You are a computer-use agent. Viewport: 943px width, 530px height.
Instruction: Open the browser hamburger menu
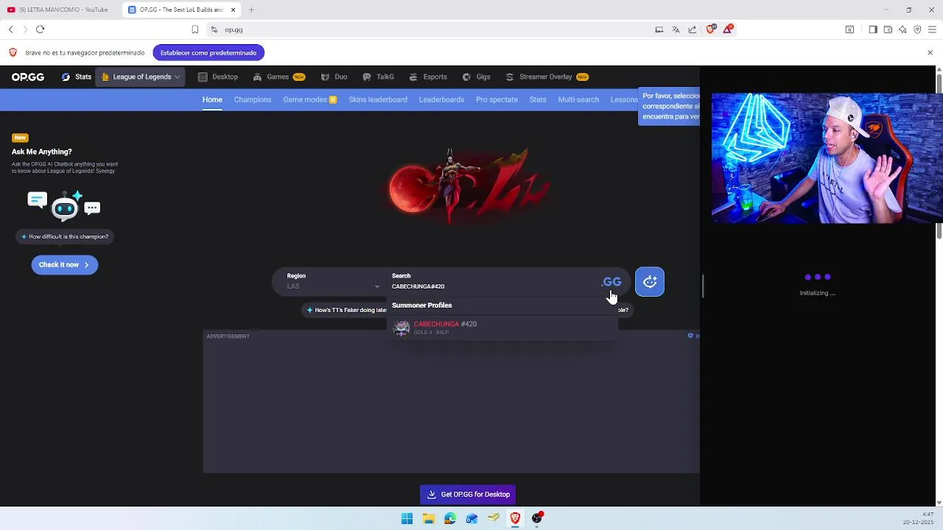coord(932,29)
